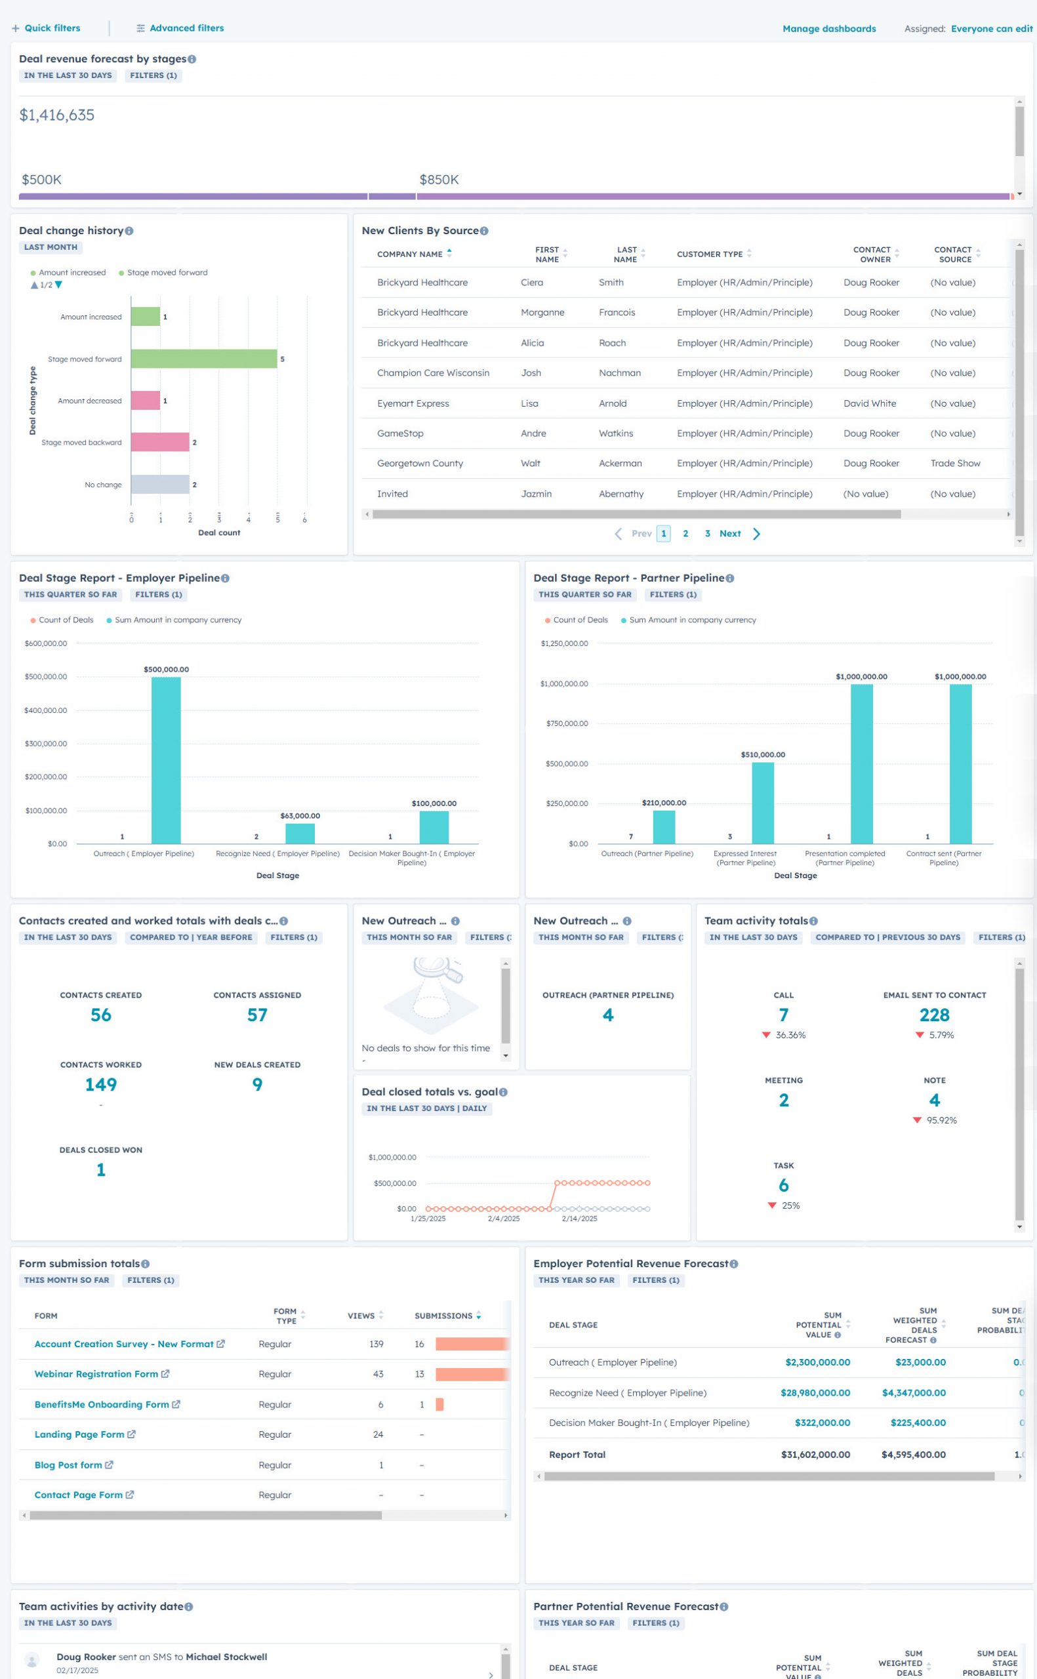Go to page 3 of New Clients table
The height and width of the screenshot is (1679, 1037).
pyautogui.click(x=707, y=533)
